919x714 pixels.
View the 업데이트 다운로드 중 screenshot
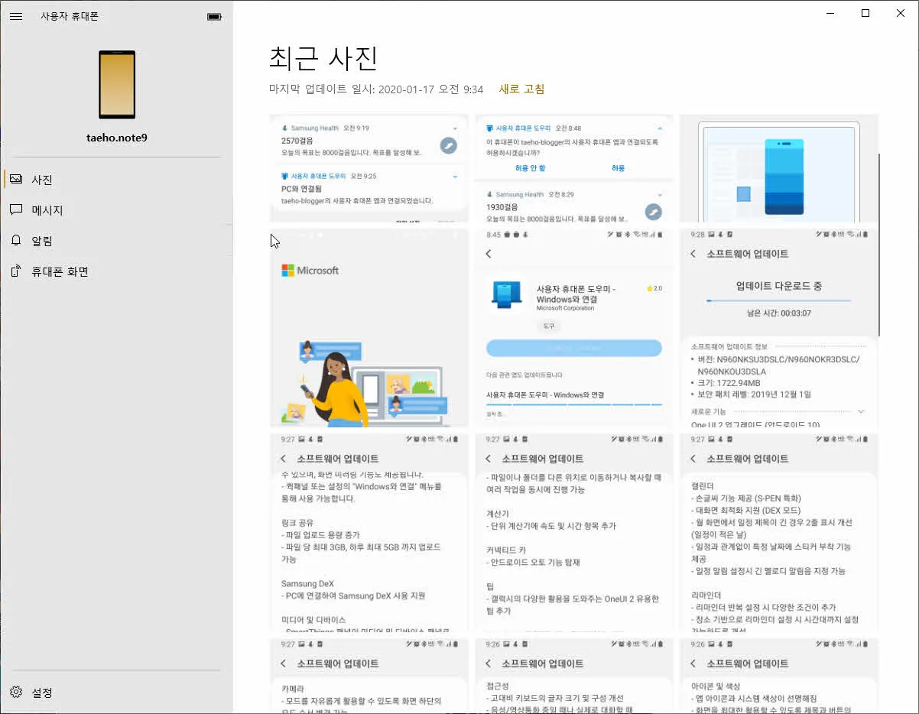[x=778, y=329]
